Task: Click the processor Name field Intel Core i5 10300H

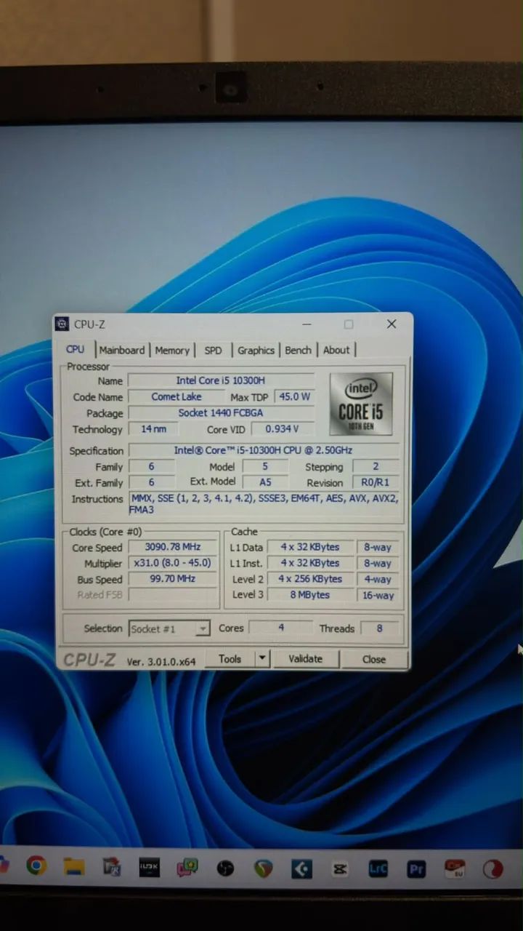Action: (221, 380)
